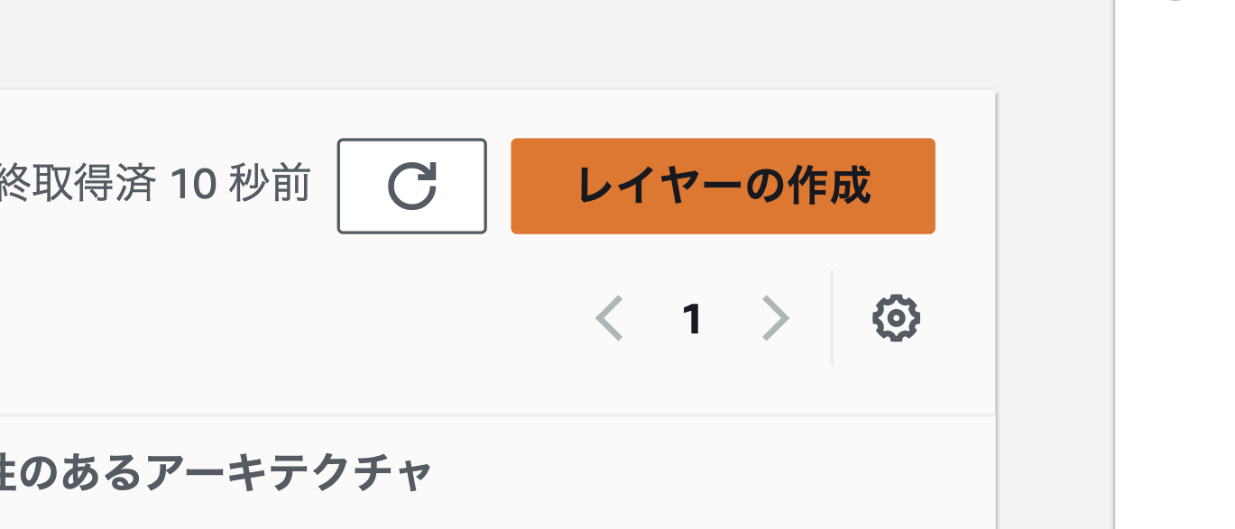Click the disabled previous page chevron

coord(611,318)
